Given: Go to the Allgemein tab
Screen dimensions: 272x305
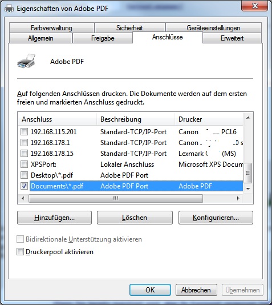Looking at the screenshot, I should [40, 38].
